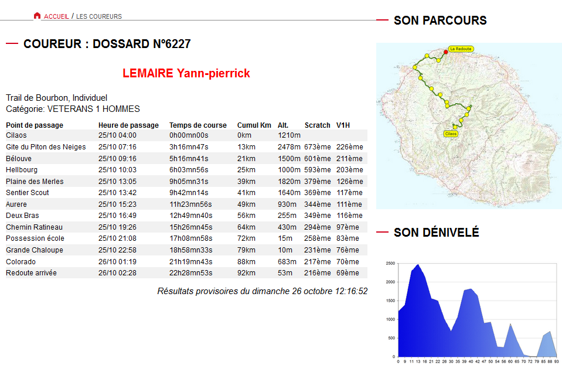The width and height of the screenshot is (562, 365).
Task: Click the Point de passage column header
Action: click(x=35, y=125)
